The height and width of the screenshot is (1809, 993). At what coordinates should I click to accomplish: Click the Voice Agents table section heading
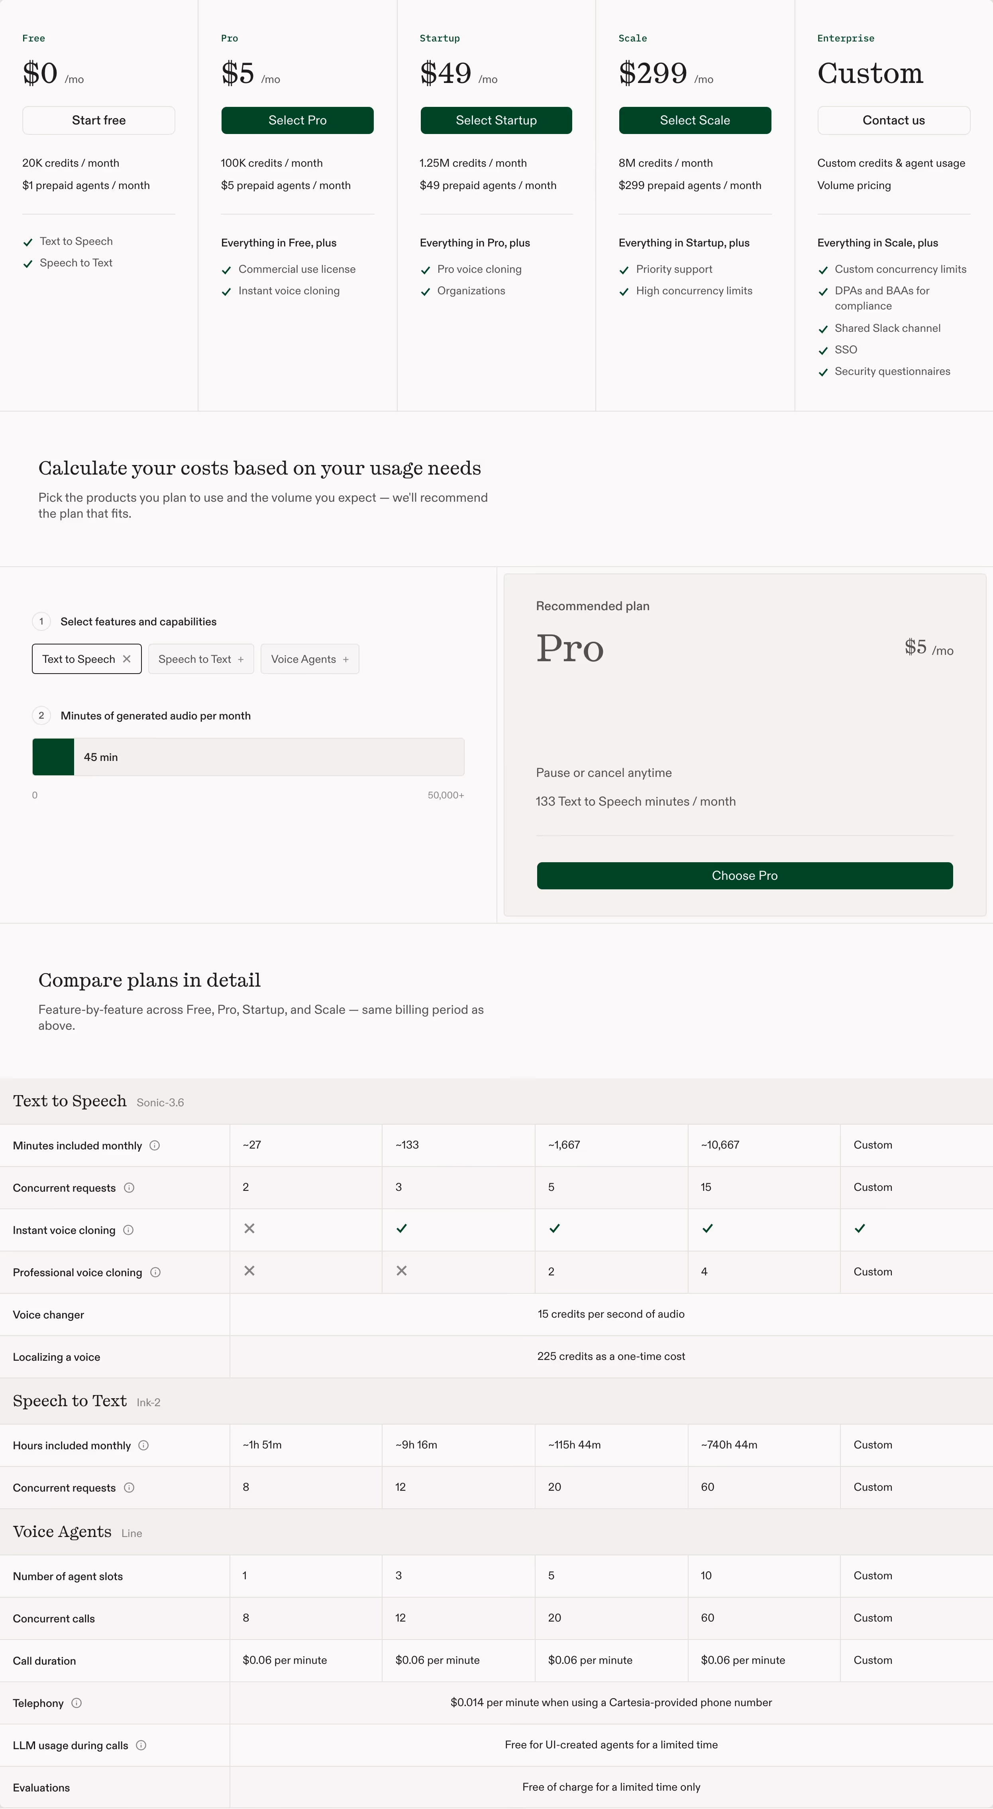pos(63,1531)
